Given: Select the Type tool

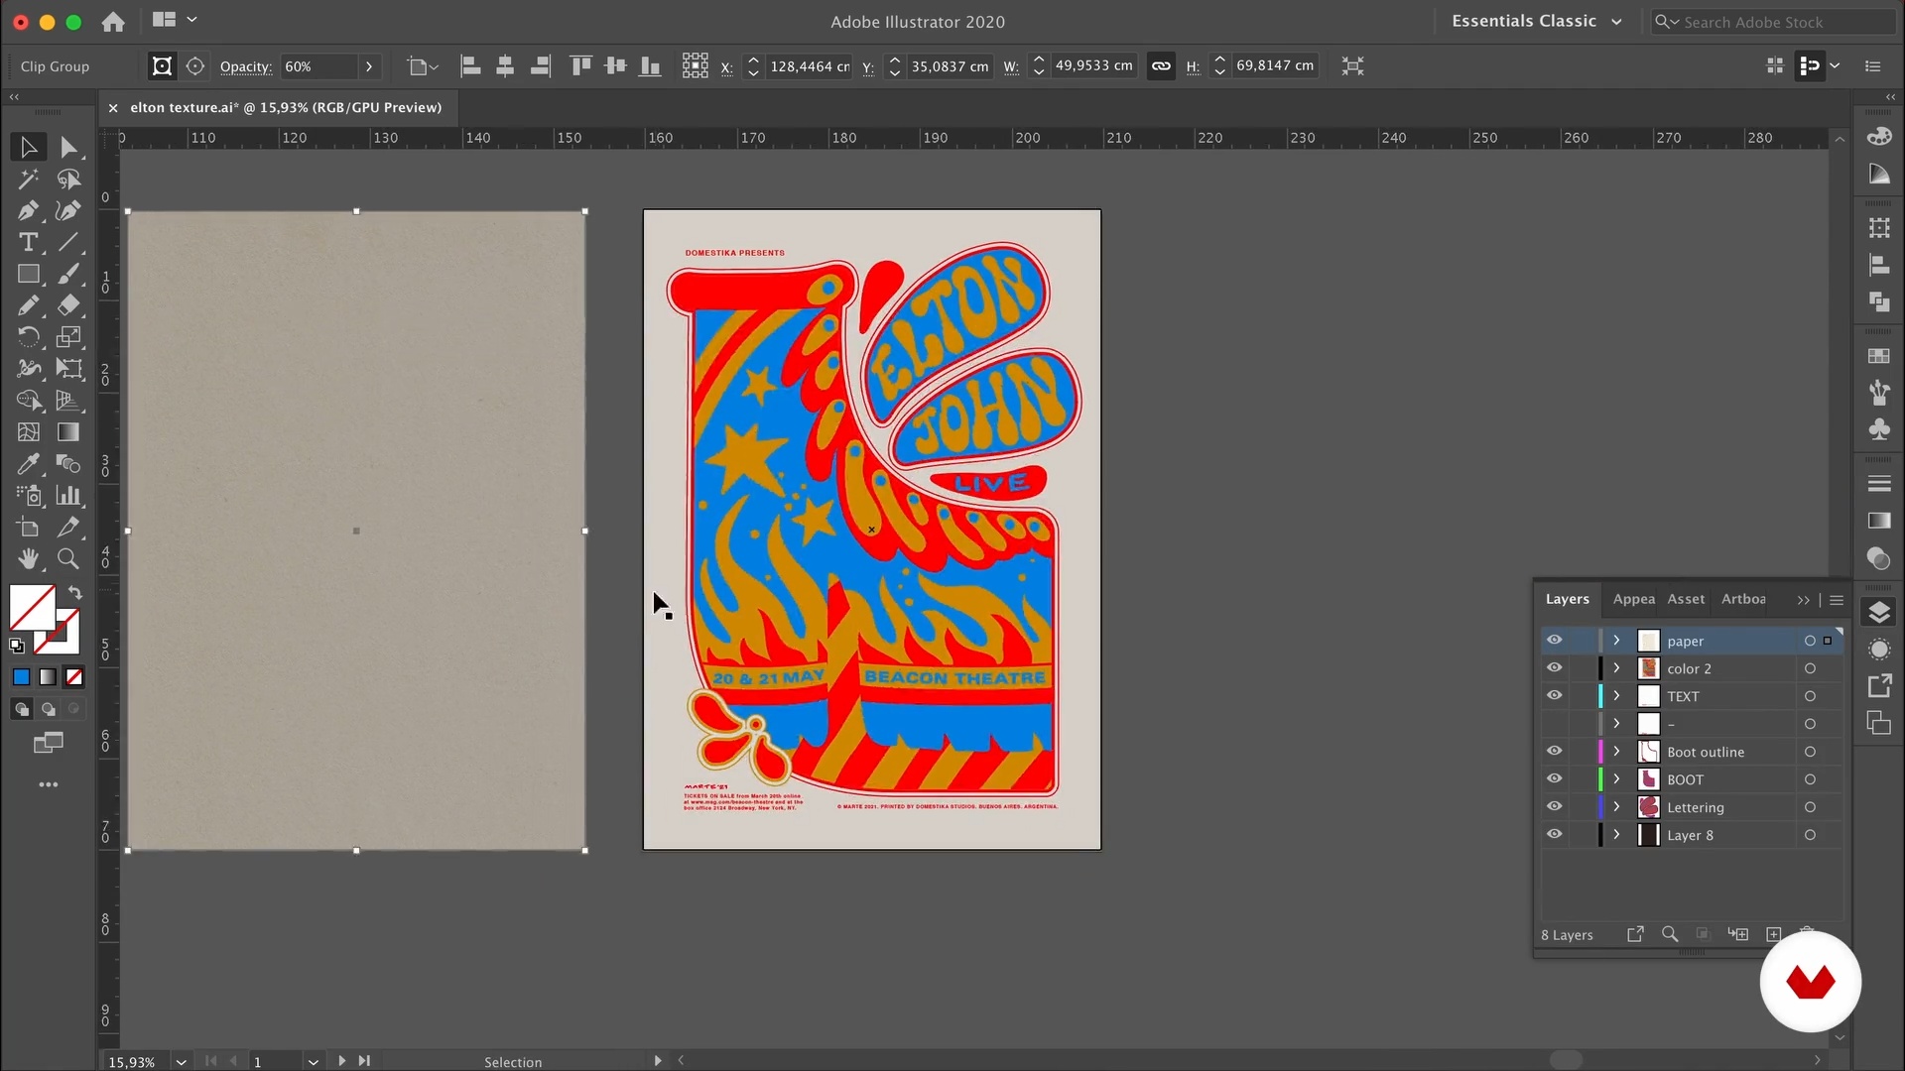Looking at the screenshot, I should pos(28,243).
